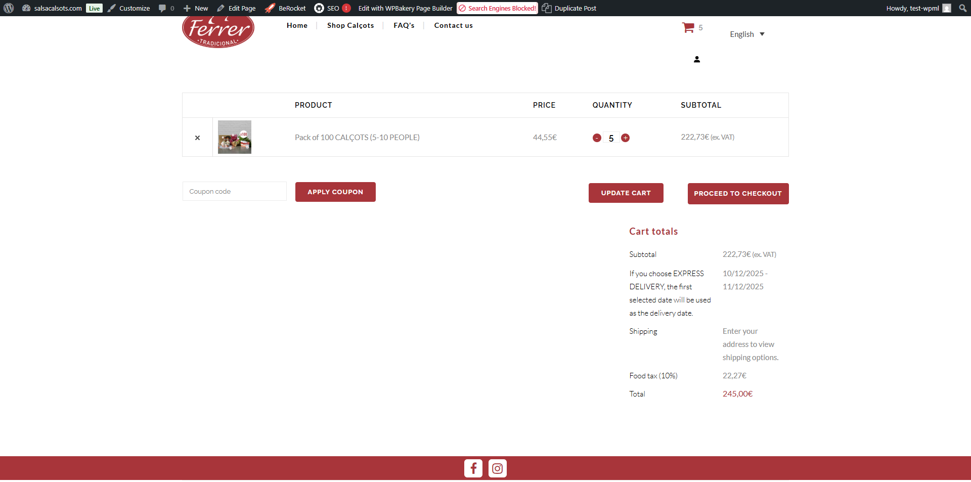The width and height of the screenshot is (971, 482).
Task: Click Edit with WPBakery Page Builder
Action: coord(405,8)
